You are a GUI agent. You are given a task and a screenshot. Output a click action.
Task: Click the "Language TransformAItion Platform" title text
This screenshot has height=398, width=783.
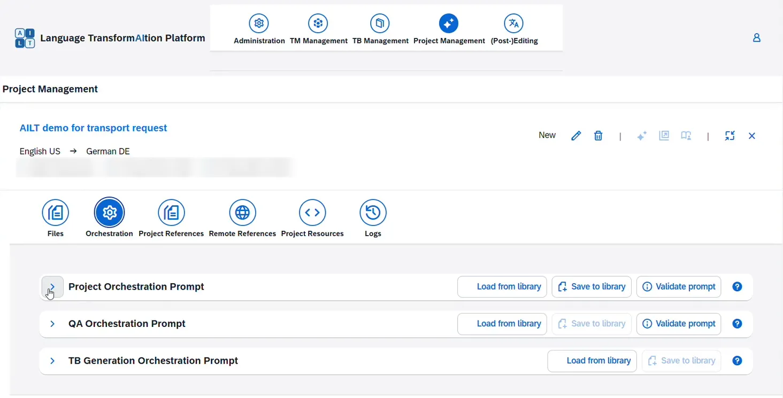pos(123,38)
